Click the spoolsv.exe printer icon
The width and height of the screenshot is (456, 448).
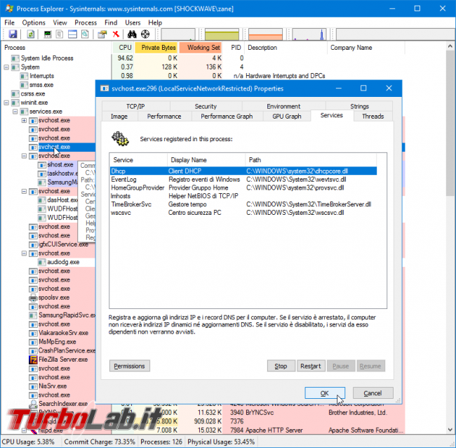tap(33, 298)
